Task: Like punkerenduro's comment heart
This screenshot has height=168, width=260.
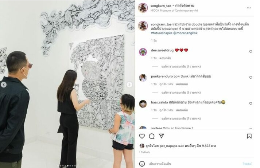Action: tap(251, 78)
